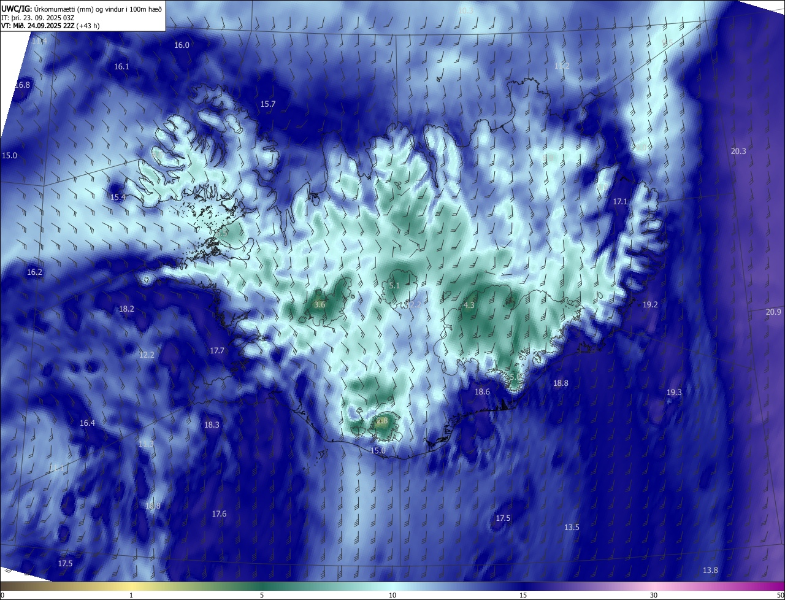785x600 pixels.
Task: Click the map value 18.6
Action: [x=482, y=391]
